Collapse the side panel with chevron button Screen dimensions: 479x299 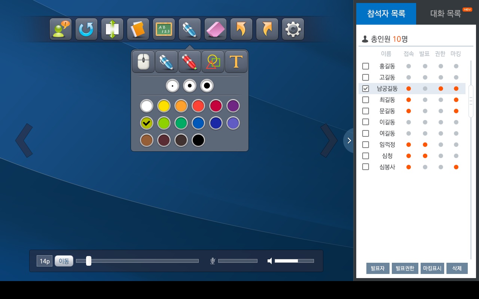pos(349,141)
